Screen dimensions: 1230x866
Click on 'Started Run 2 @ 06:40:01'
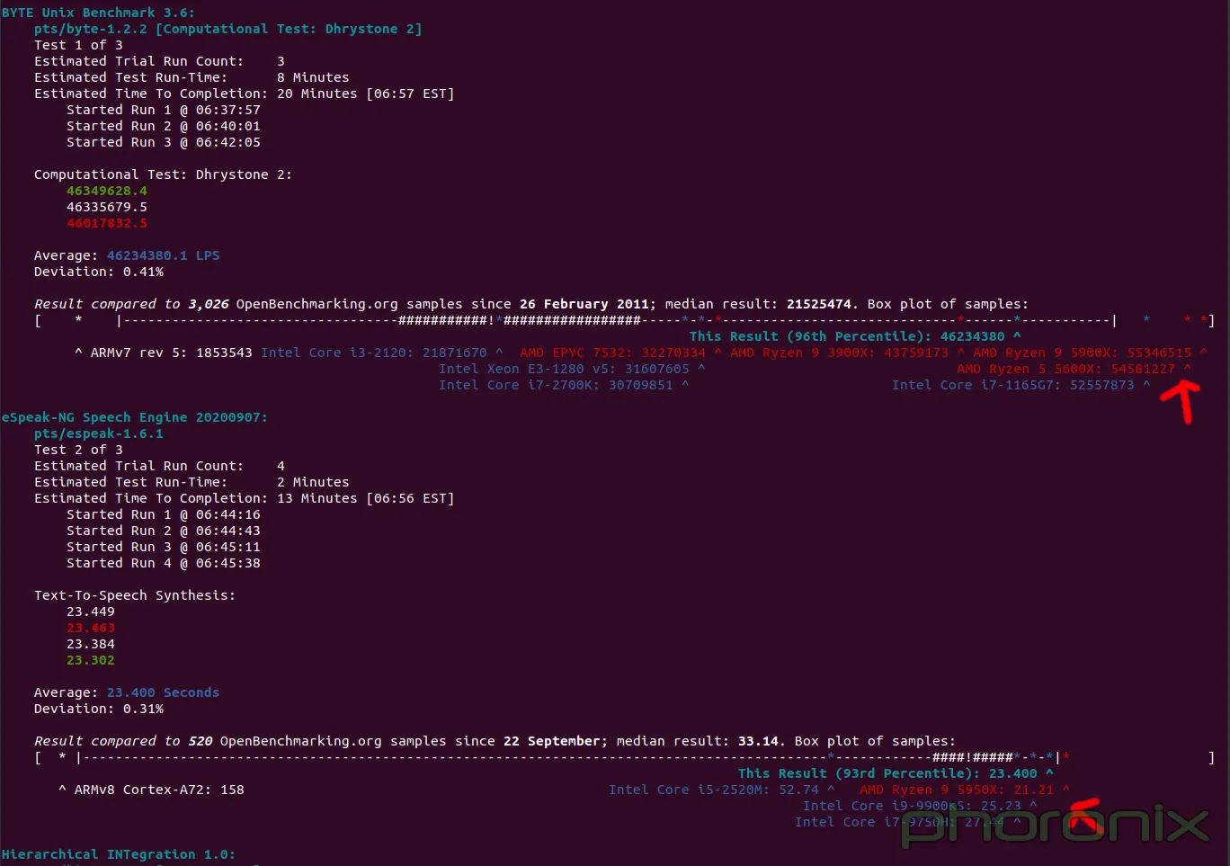(x=164, y=126)
